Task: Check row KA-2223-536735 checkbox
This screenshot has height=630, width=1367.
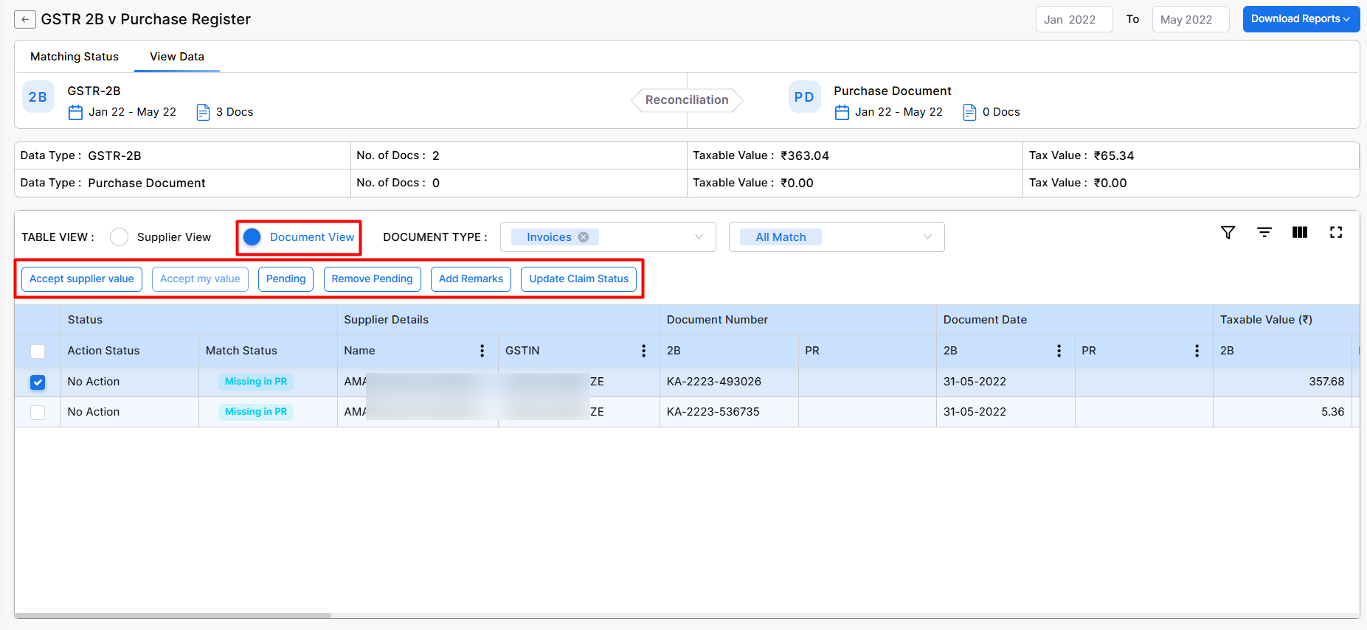Action: [38, 413]
